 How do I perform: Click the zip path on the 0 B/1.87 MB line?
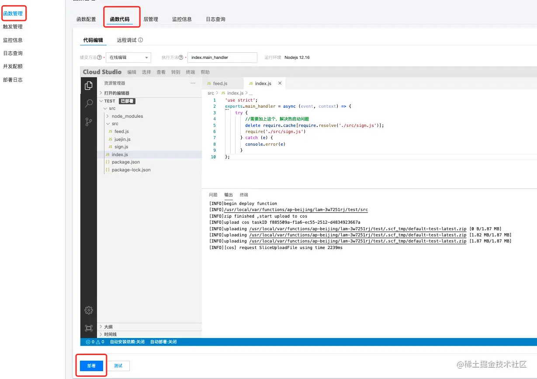coord(357,229)
